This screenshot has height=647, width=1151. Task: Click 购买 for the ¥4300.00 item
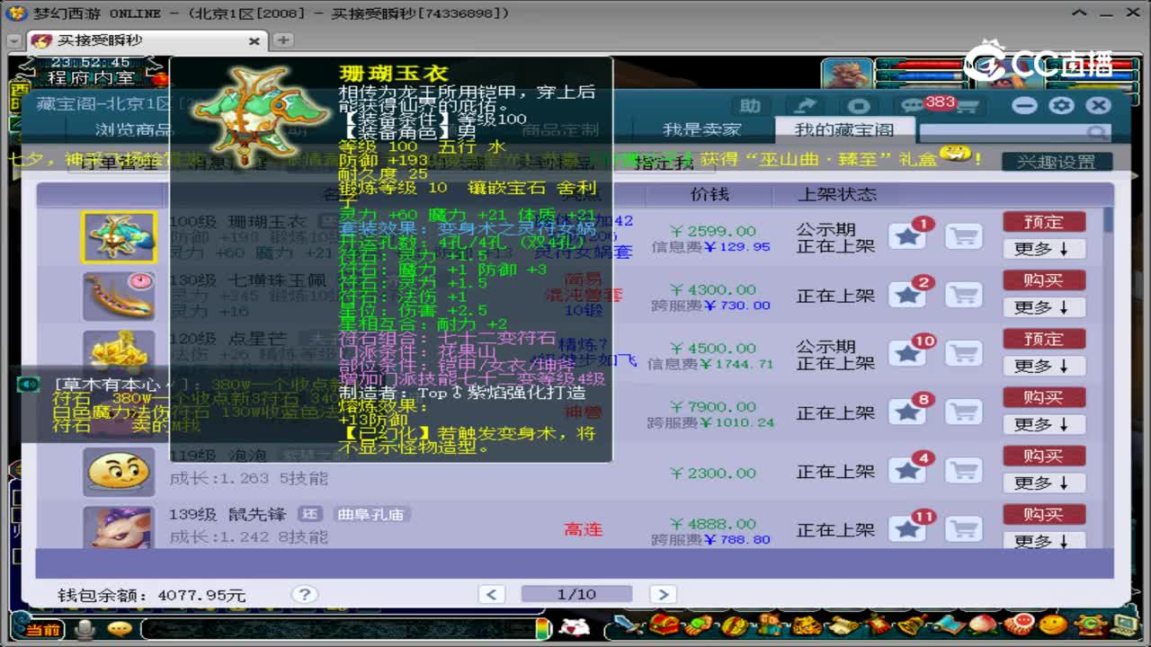[1044, 280]
